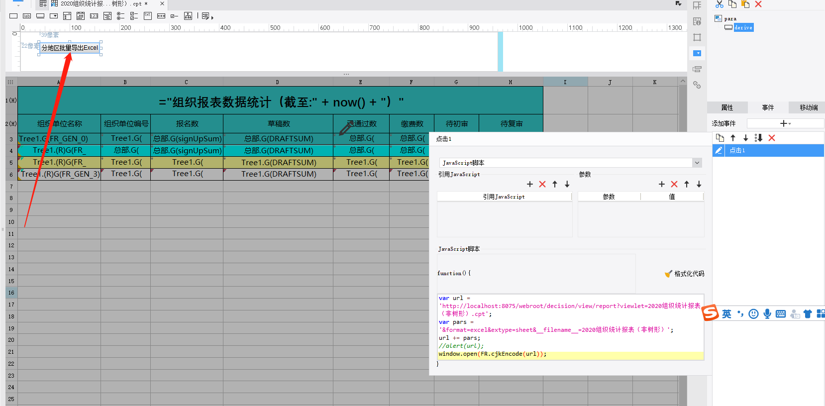Move parameter up arrow
The width and height of the screenshot is (825, 406).
click(x=687, y=184)
